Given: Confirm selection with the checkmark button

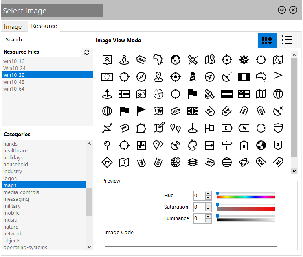Looking at the screenshot, I should 282,10.
